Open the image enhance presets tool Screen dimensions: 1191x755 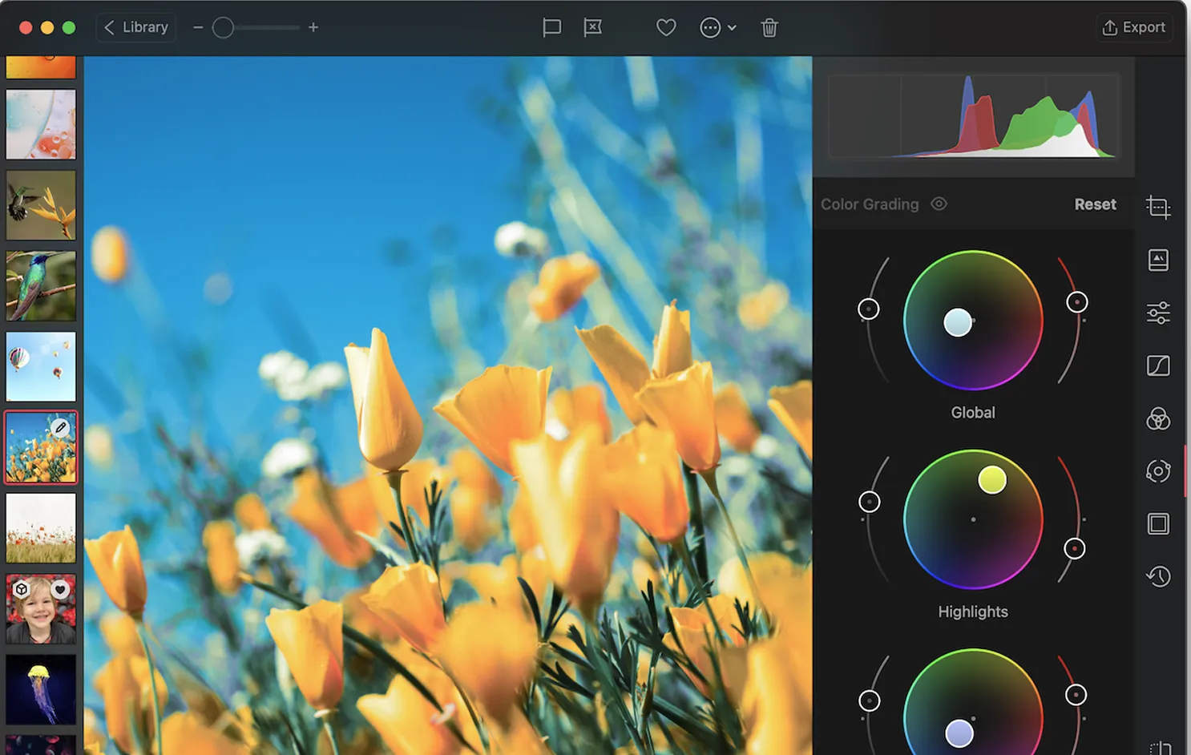(x=1158, y=260)
